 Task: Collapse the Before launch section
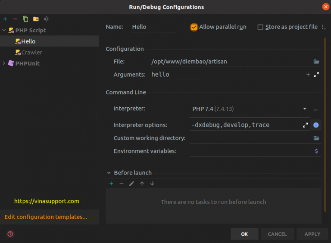pyautogui.click(x=109, y=173)
